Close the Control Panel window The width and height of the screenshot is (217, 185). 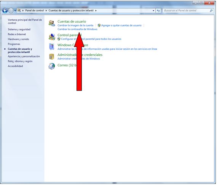click(209, 3)
